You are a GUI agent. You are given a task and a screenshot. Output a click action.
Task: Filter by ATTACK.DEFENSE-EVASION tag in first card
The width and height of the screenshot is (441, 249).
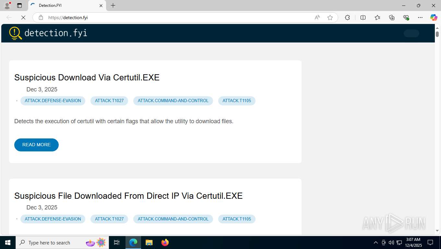53,101
